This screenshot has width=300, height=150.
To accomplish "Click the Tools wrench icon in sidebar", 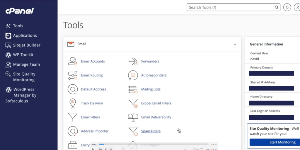I will tap(8, 26).
